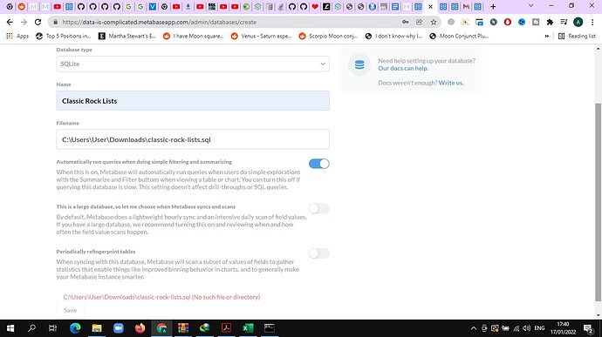
Task: Open Zoom from taskbar
Action: (119, 328)
